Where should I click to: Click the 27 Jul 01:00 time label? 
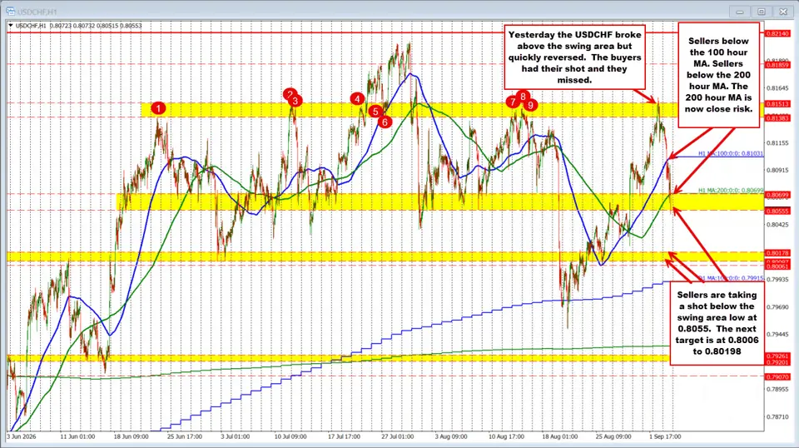coord(398,437)
